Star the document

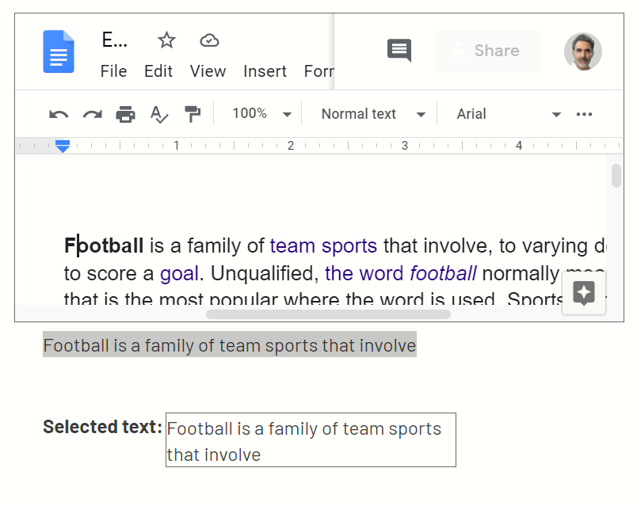(166, 40)
